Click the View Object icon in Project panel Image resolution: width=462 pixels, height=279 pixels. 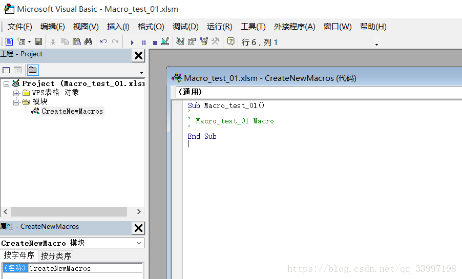[x=18, y=70]
